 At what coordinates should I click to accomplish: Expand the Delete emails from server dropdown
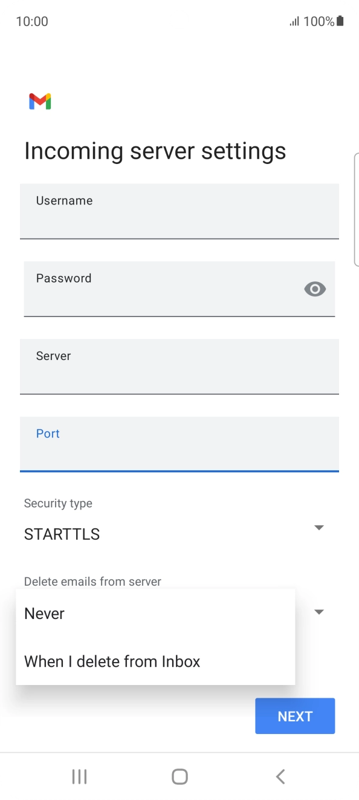[x=319, y=611]
